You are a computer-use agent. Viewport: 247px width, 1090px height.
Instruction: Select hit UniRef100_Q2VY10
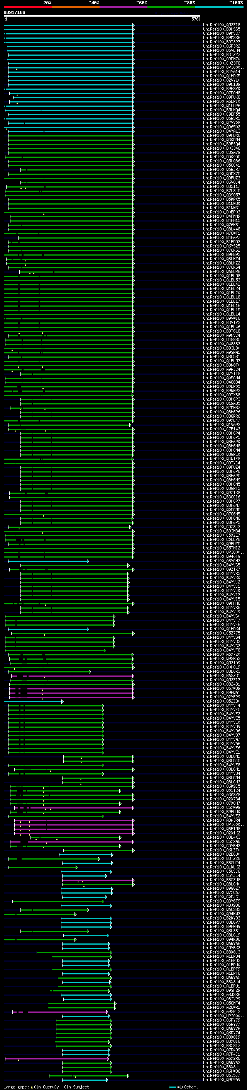(x=222, y=80)
